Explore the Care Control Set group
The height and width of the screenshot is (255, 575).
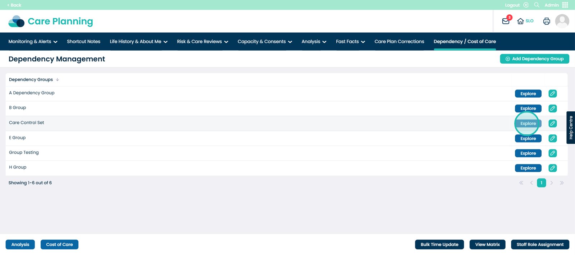pyautogui.click(x=528, y=124)
